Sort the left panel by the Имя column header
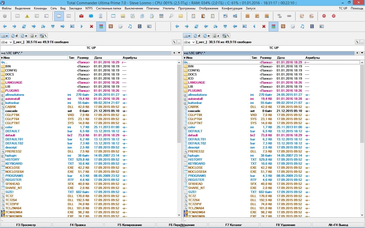The width and height of the screenshot is (365, 228). [34, 58]
